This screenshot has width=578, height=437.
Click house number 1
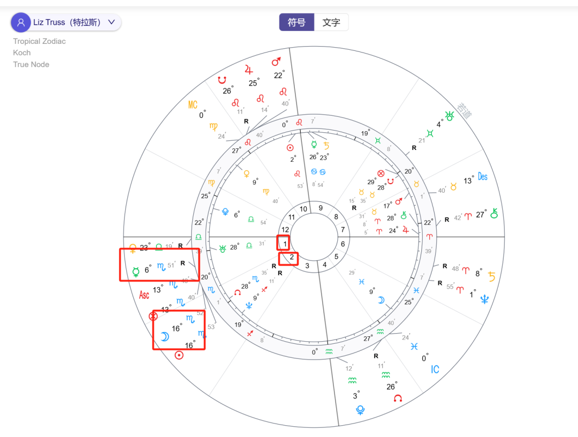[285, 244]
